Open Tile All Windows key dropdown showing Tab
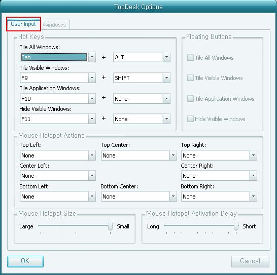Image resolution: width=277 pixels, height=275 pixels. coord(58,57)
